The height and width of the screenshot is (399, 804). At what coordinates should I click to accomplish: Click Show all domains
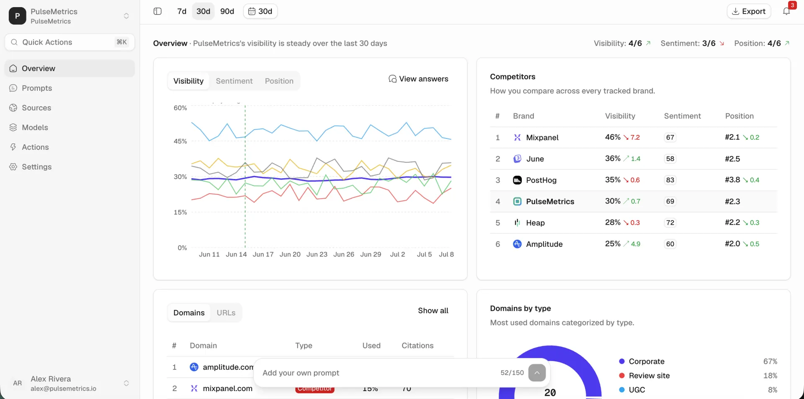[433, 311]
